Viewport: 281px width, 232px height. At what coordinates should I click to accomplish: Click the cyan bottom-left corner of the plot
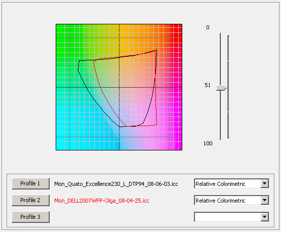point(59,147)
